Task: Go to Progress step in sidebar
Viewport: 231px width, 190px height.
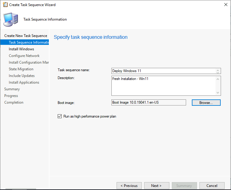Action: pyautogui.click(x=11, y=96)
